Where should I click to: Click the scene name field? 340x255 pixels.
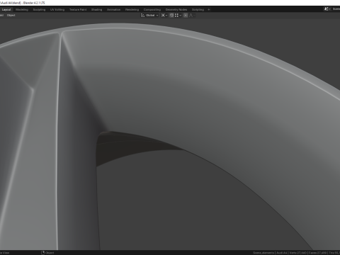(336, 9)
